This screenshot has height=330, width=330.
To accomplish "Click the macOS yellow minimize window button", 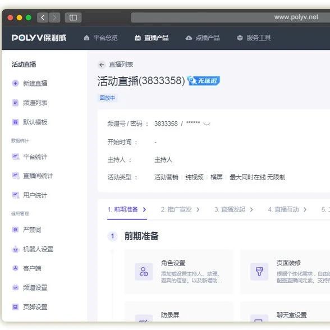I will (19, 18).
